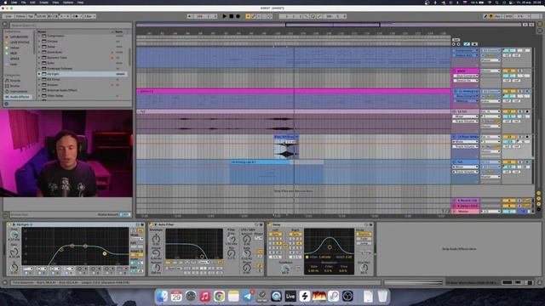Select the Drums category in the browser
545x306 pixels.
click(14, 86)
